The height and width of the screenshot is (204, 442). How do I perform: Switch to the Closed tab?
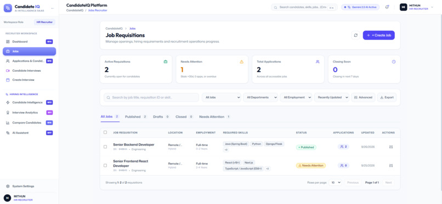184,116
